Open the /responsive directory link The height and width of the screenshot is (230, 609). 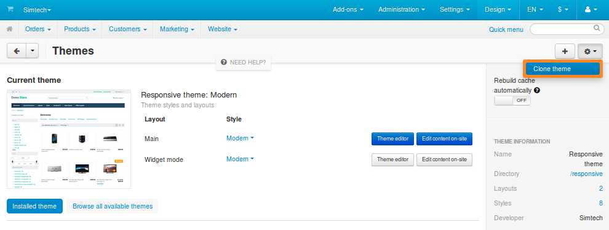[586, 174]
